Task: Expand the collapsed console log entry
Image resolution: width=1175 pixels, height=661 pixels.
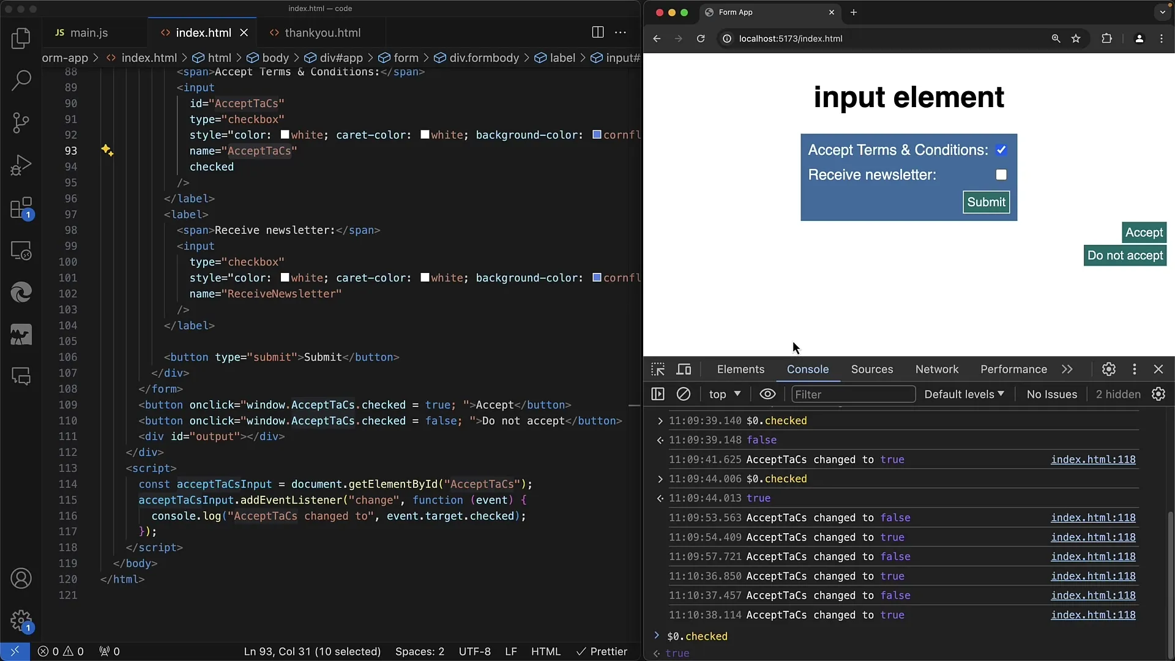Action: click(660, 420)
